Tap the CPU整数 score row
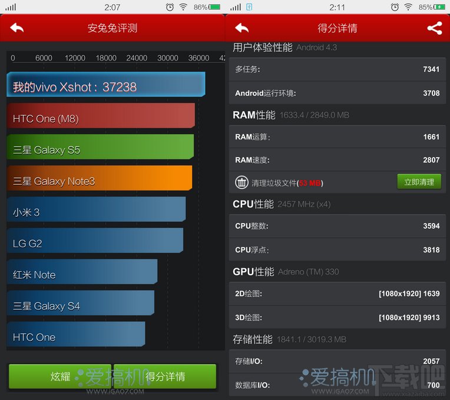The height and width of the screenshot is (400, 450). click(x=337, y=226)
